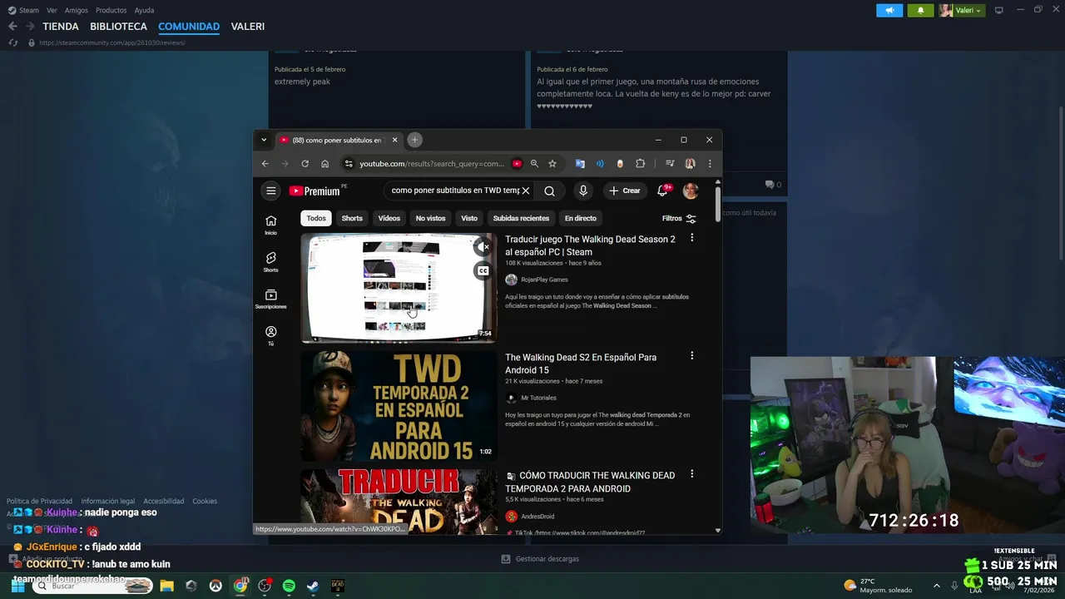Viewport: 1065px width, 599px height.
Task: Close the YouTube results Chrome tab
Action: [x=394, y=140]
